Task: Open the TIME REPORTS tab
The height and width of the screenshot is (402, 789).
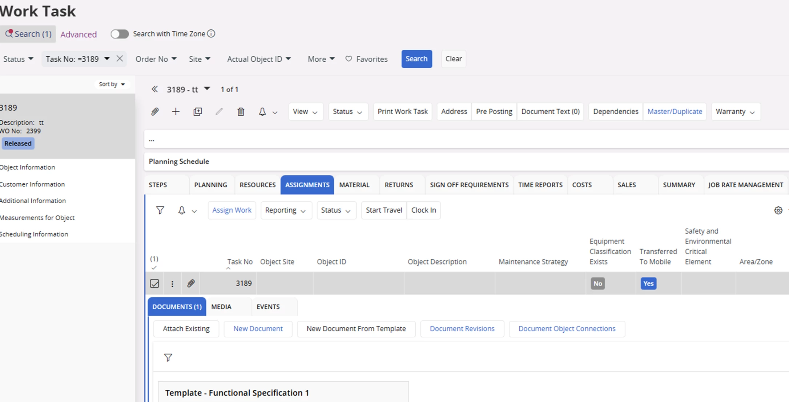Action: coord(540,185)
